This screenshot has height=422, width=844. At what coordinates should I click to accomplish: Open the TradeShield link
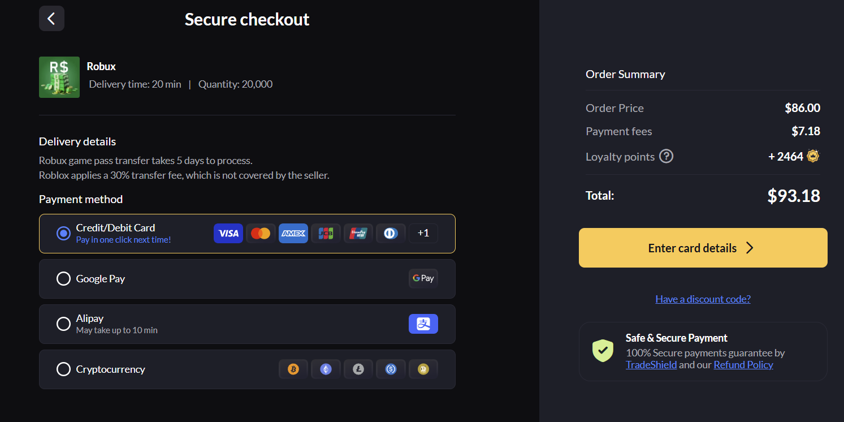[651, 365]
